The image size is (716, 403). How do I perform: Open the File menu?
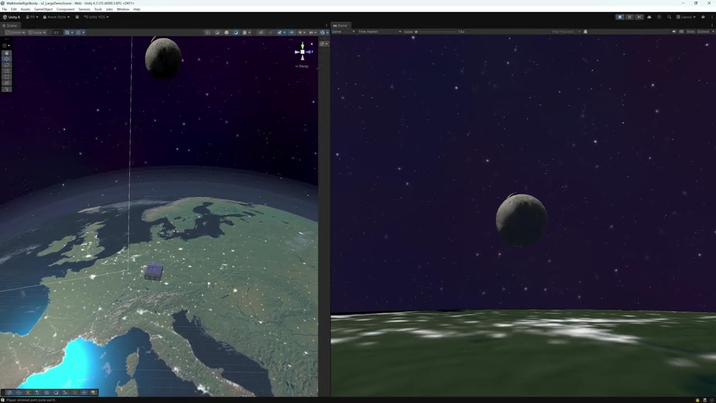coord(4,10)
